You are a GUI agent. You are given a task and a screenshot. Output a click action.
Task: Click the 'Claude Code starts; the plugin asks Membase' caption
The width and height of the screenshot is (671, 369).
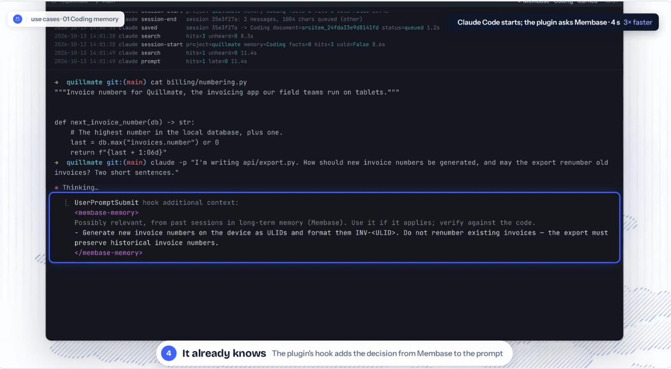[532, 22]
